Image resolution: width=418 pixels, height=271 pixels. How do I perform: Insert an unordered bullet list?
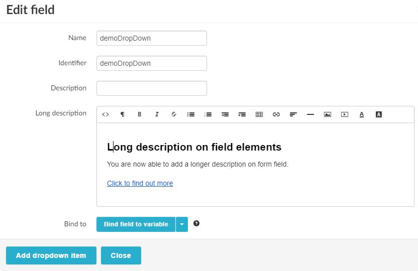click(x=191, y=114)
